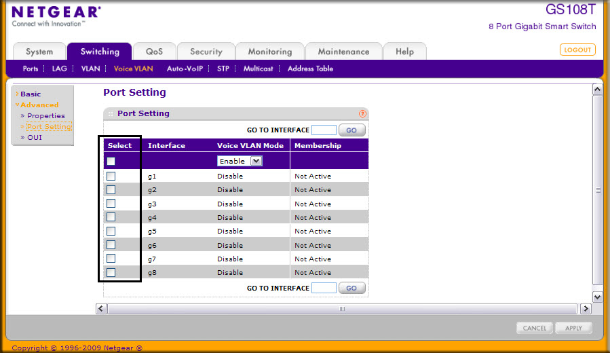Click the vertical scrollbar up arrow
Viewport: 610px width, 353px height.
coord(597,90)
